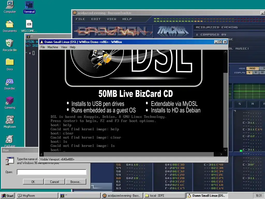The image size is (265, 199).
Task: Focus the Open input field in Run
Action: coord(51,172)
